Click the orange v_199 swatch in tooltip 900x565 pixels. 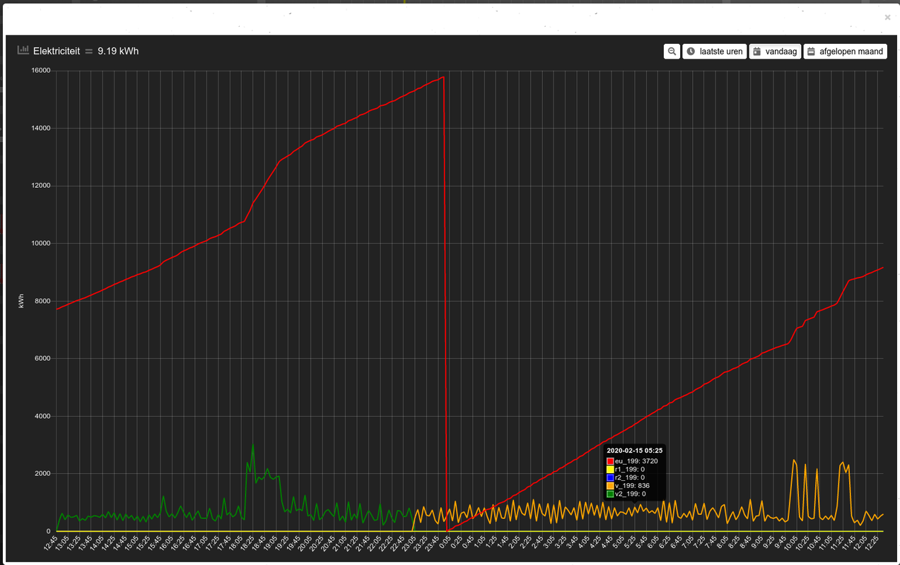[610, 486]
